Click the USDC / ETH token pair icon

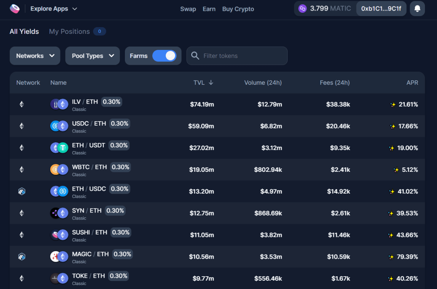point(59,126)
